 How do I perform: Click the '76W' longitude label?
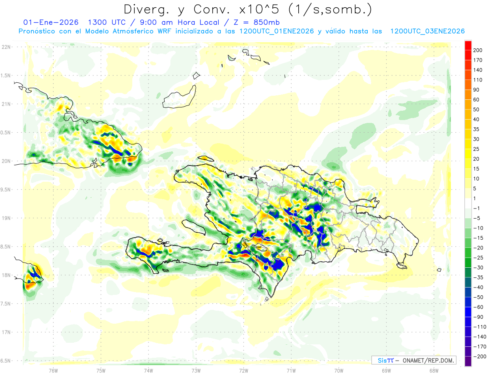pos(53,370)
